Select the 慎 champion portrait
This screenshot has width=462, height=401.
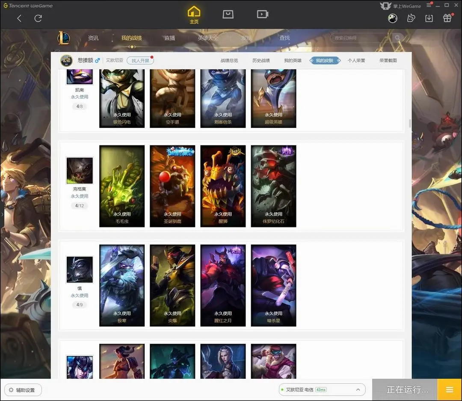80,270
